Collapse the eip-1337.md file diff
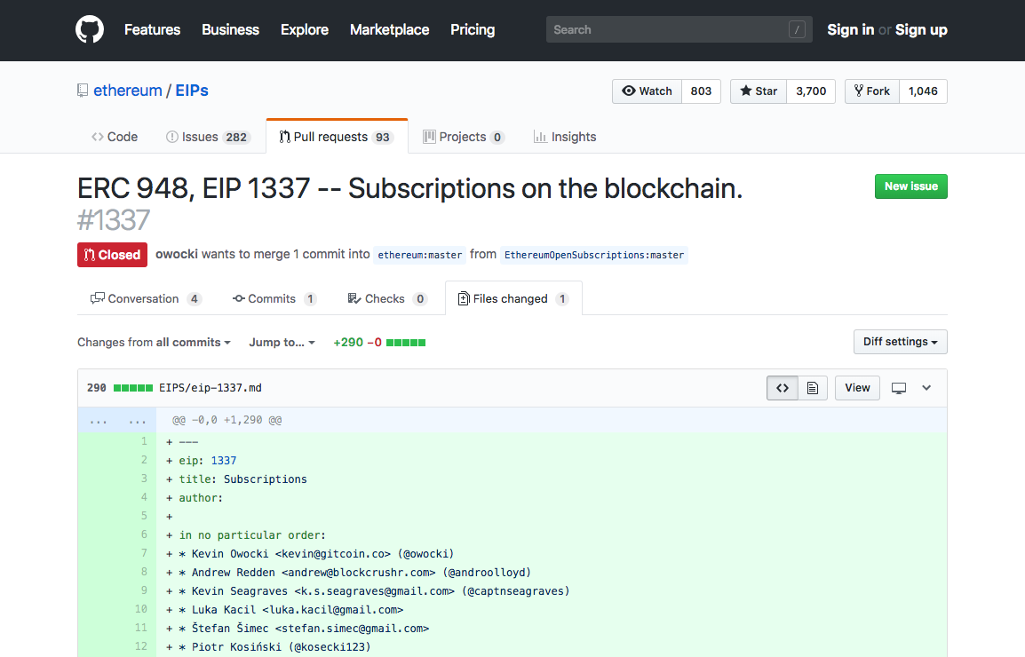Image resolution: width=1025 pixels, height=657 pixels. click(x=926, y=388)
